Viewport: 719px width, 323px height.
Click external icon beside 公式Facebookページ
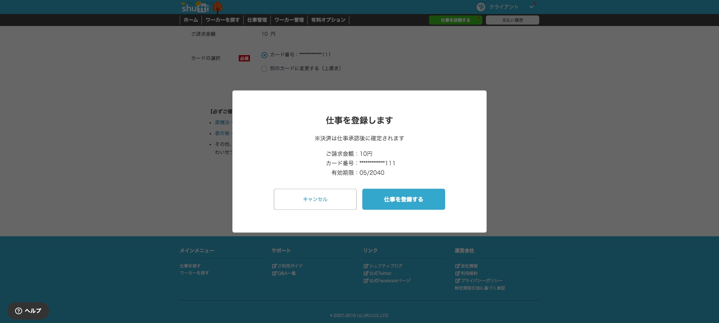366,281
